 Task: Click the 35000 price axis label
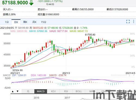tap(7, 66)
